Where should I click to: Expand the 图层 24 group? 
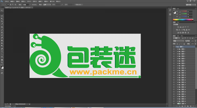click(178, 101)
